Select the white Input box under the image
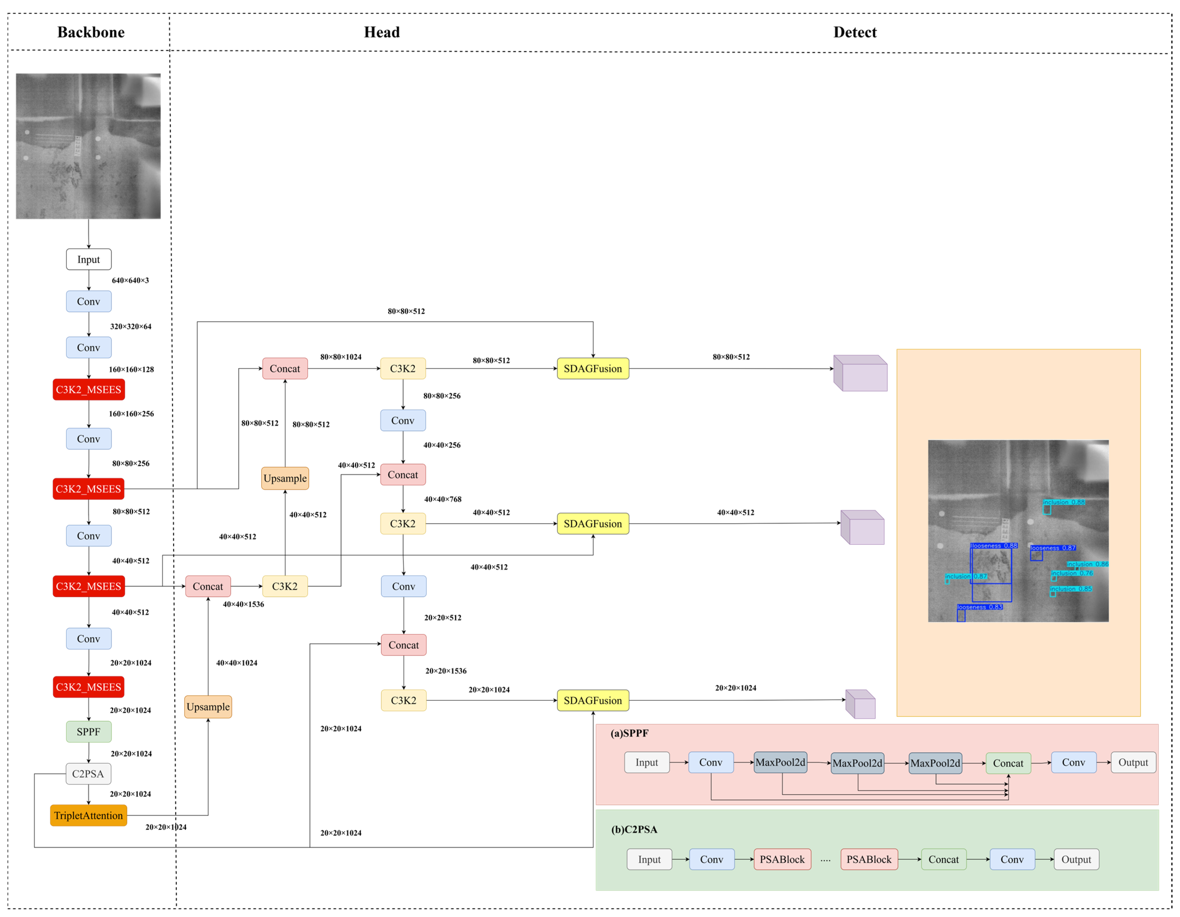The image size is (1180, 917). [89, 259]
